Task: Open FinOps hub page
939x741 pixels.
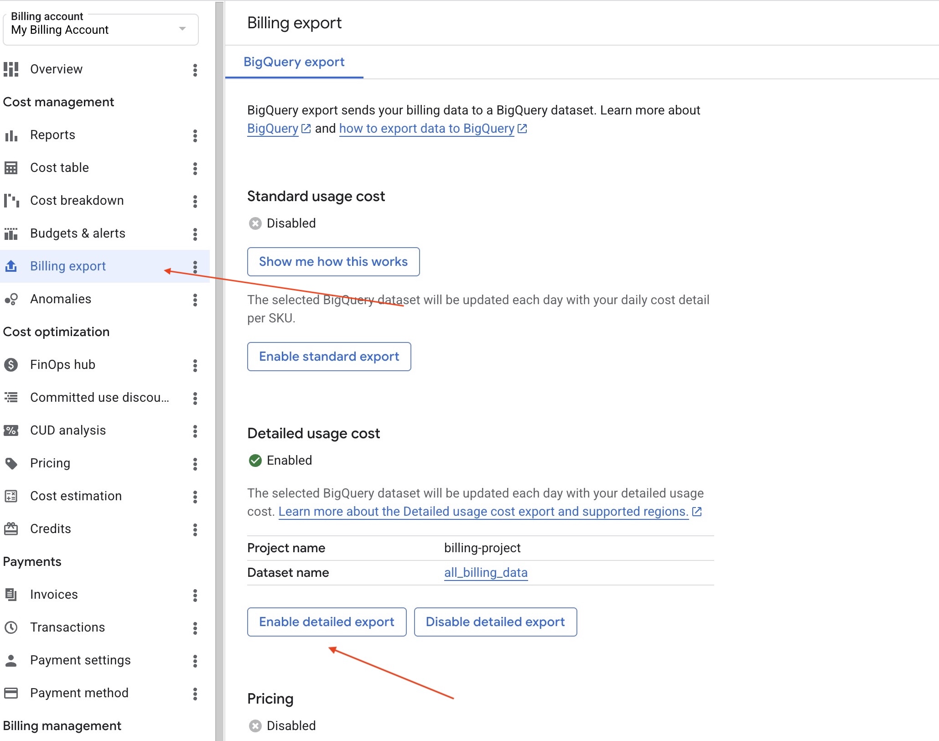Action: [x=62, y=365]
